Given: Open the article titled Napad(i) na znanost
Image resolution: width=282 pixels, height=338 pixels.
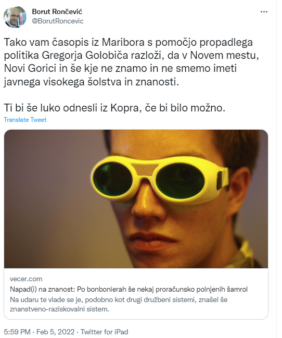Looking at the screenshot, I should point(129,289).
